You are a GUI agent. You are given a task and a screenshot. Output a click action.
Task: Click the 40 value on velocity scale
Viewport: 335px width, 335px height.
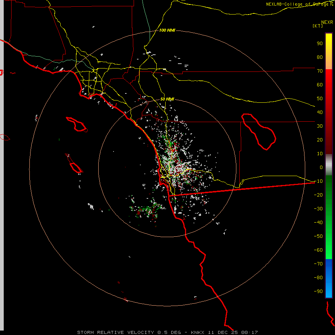pyautogui.click(x=320, y=112)
